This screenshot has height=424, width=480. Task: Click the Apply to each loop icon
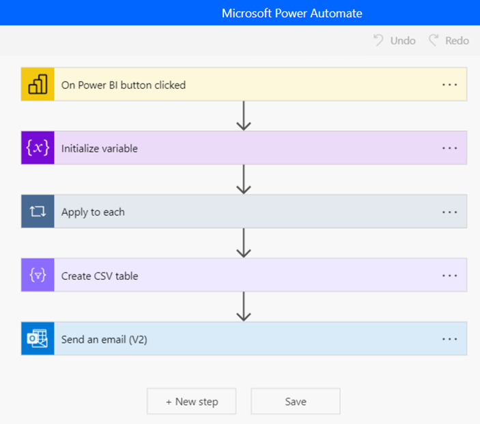point(38,211)
